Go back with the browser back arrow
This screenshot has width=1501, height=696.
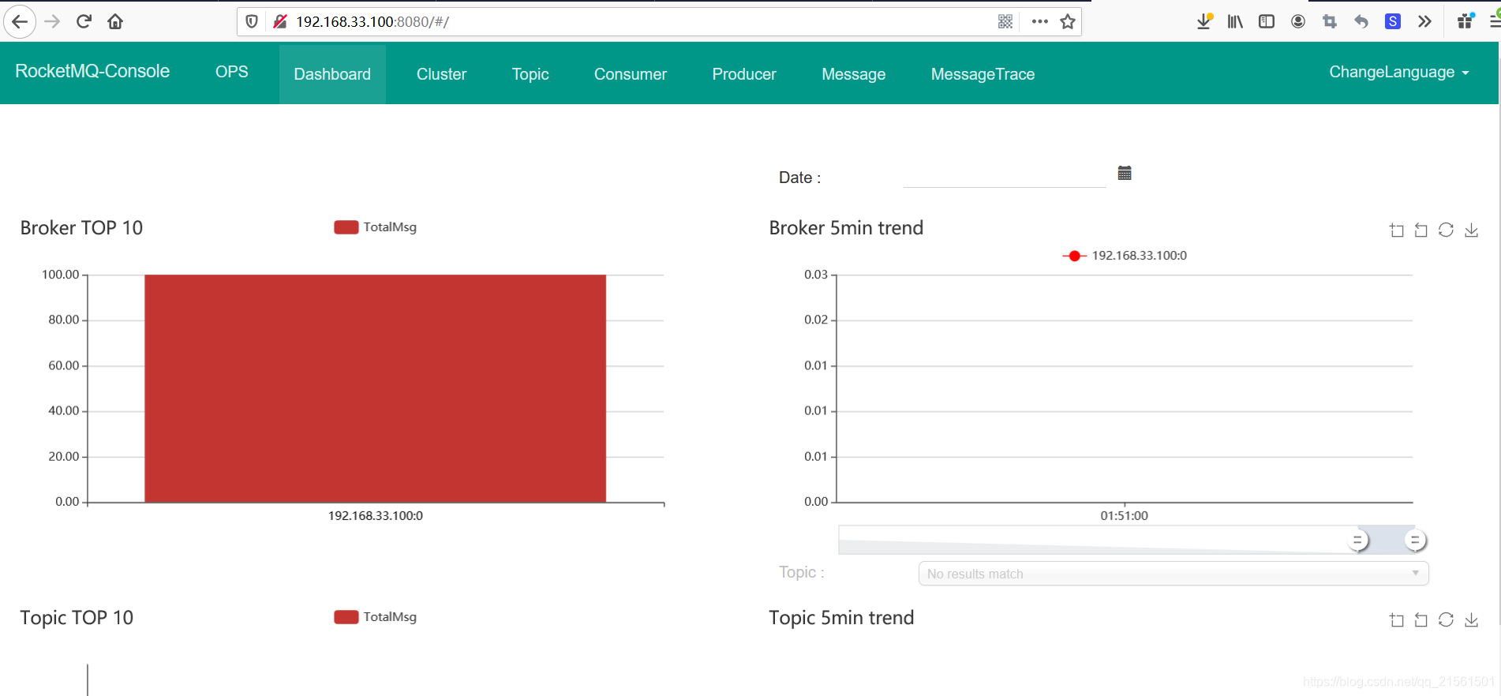(x=20, y=21)
